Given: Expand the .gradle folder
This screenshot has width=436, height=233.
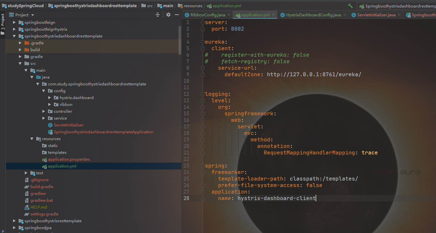Looking at the screenshot, I should pyautogui.click(x=20, y=43).
